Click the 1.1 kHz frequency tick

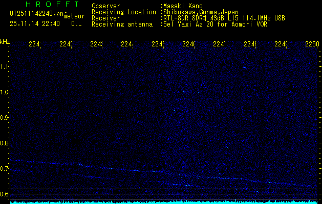(x=5, y=67)
